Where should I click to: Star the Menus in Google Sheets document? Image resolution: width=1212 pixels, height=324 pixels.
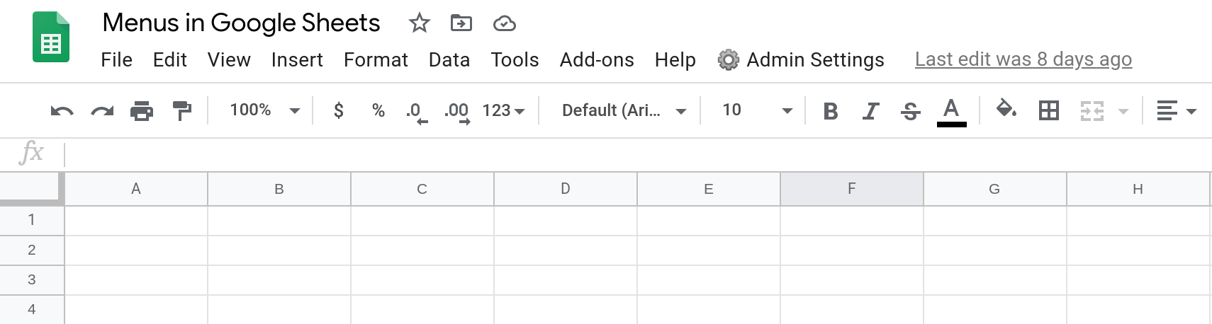[x=420, y=23]
